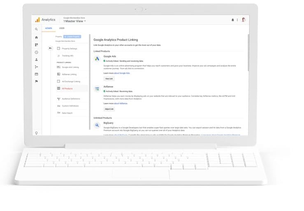
Task: Open Audience reports person icon
Action: click(x=36, y=60)
